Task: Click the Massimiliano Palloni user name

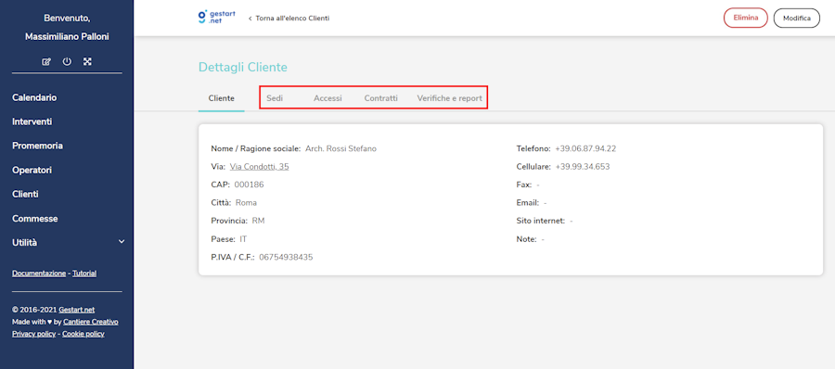Action: click(67, 37)
